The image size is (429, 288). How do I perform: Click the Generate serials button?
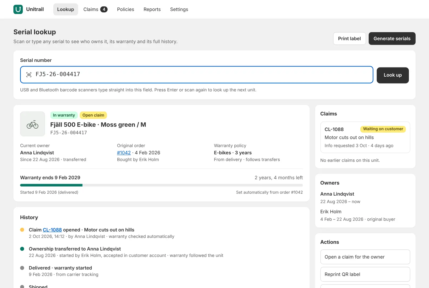click(392, 39)
